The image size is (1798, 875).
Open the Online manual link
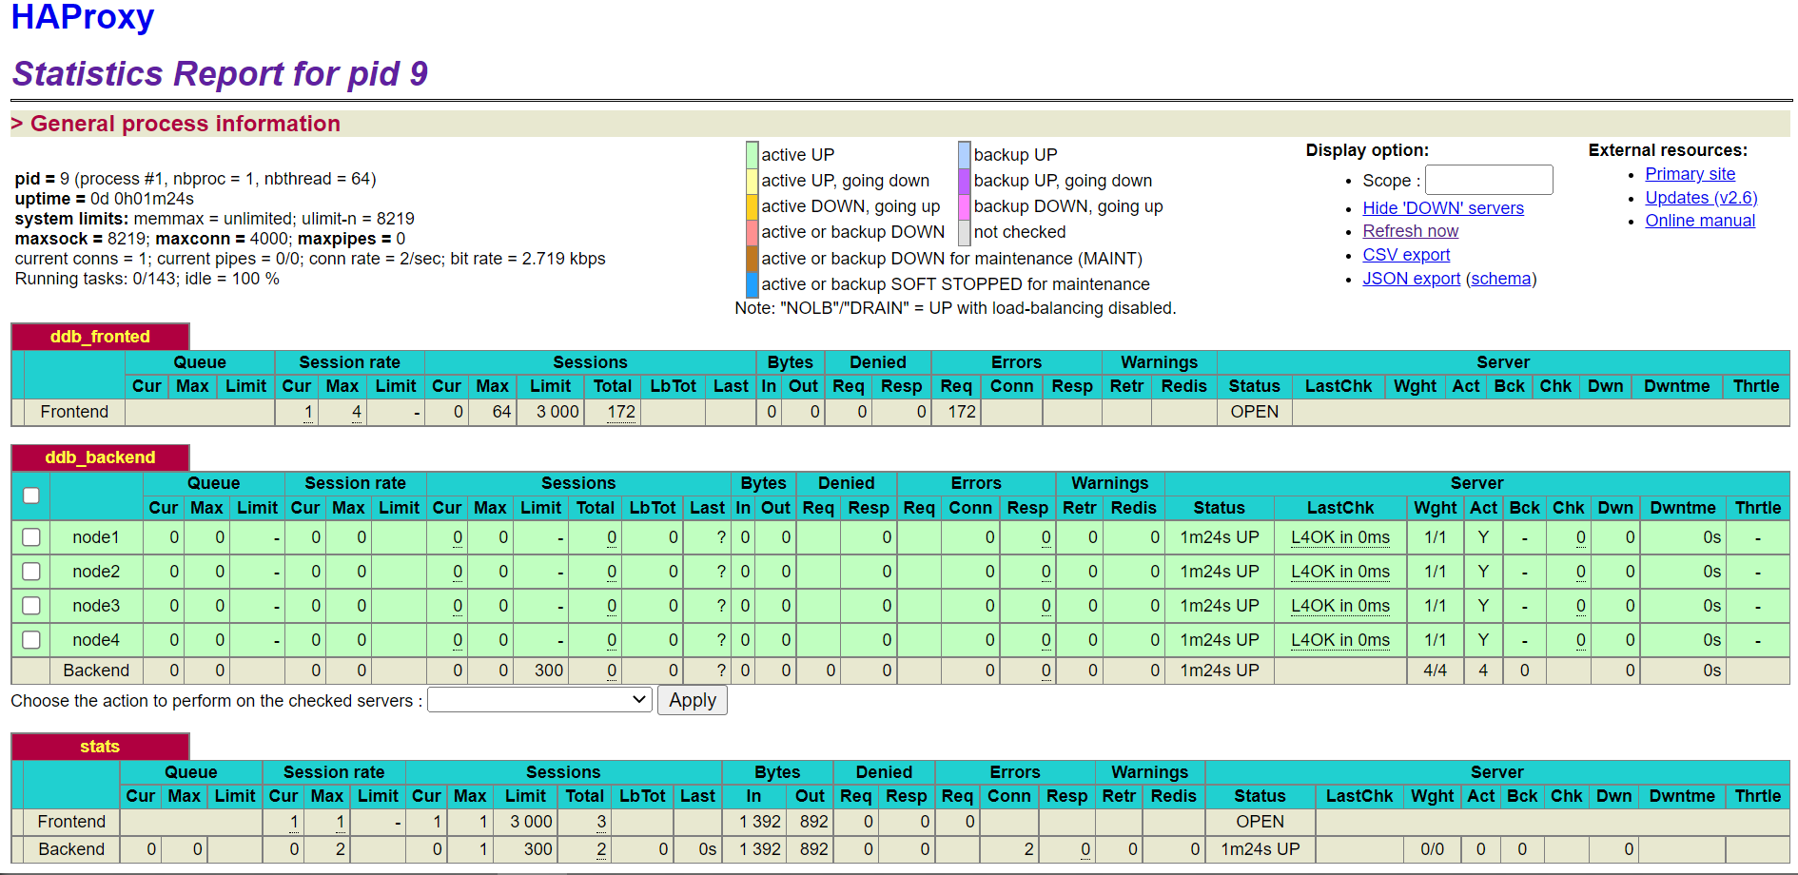click(1700, 221)
